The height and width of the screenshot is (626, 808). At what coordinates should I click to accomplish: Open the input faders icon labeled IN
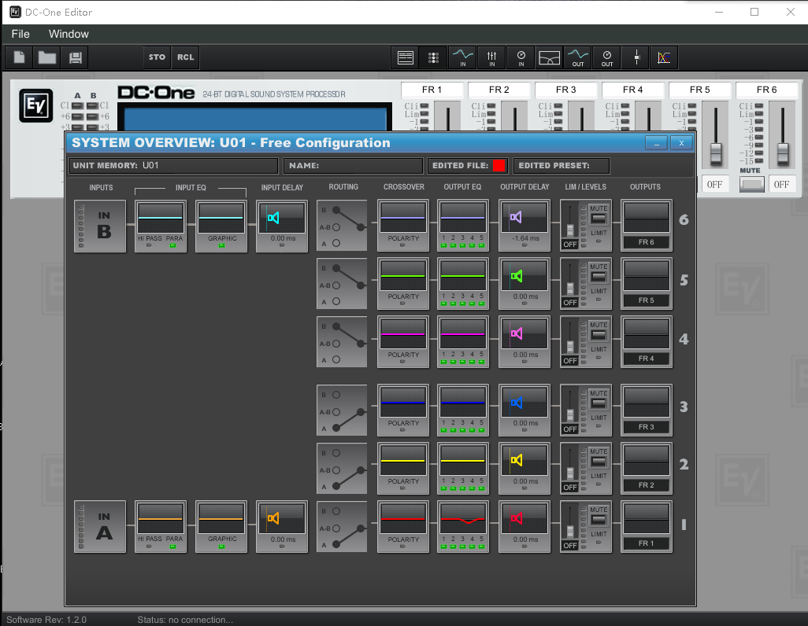491,57
